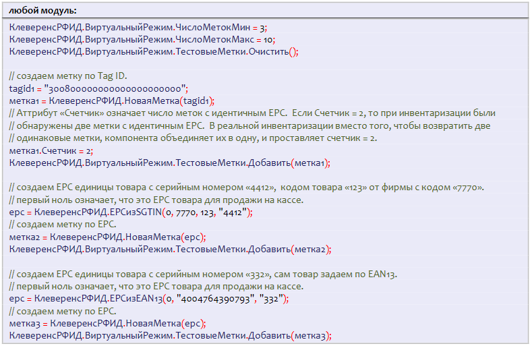Click the comment "создаем метку по Tag ID."
This screenshot has height=346, width=532.
pyautogui.click(x=68, y=76)
